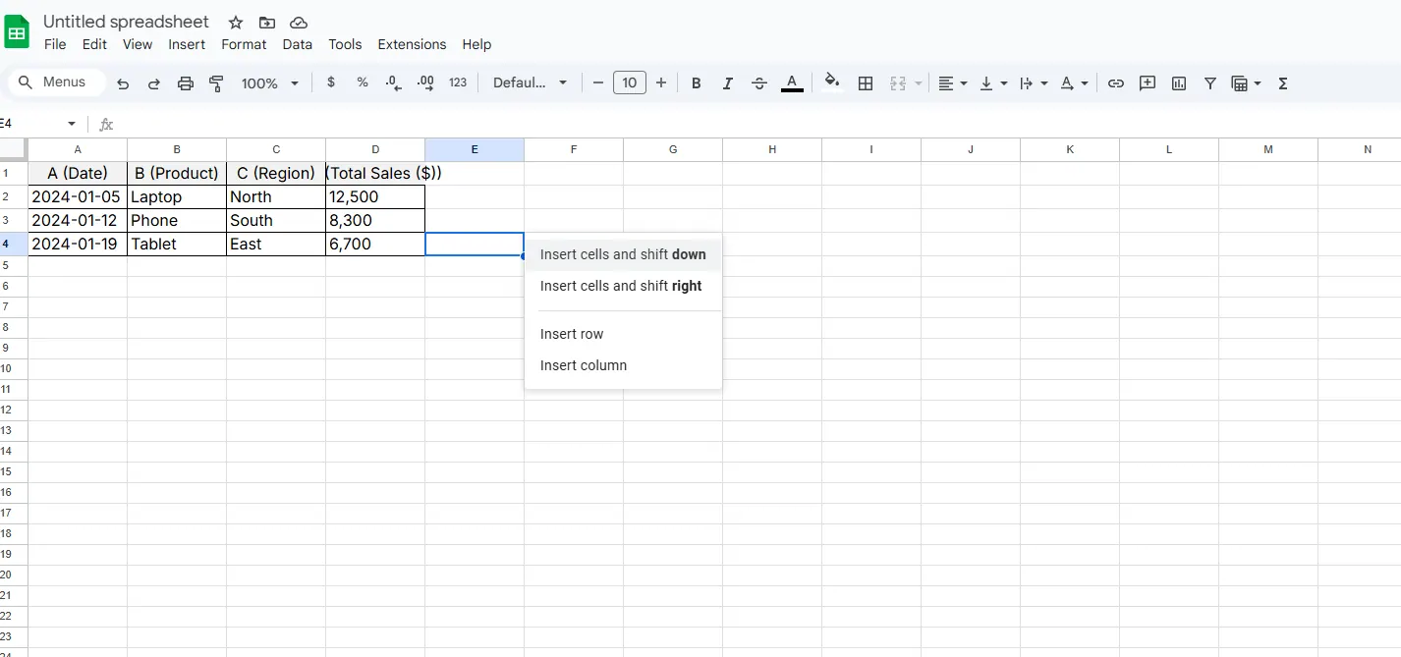Viewport: 1401px width, 657px height.
Task: Toggle bold formatting
Action: pyautogui.click(x=696, y=83)
